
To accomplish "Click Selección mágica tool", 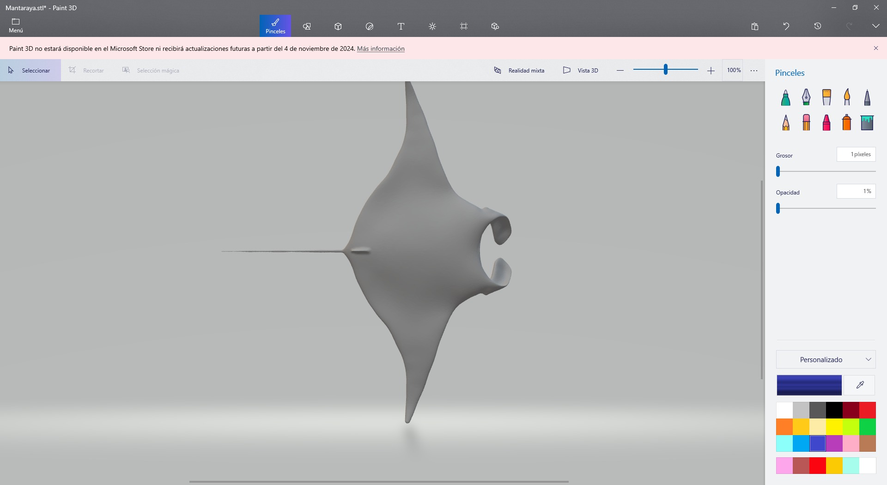I will pyautogui.click(x=151, y=70).
